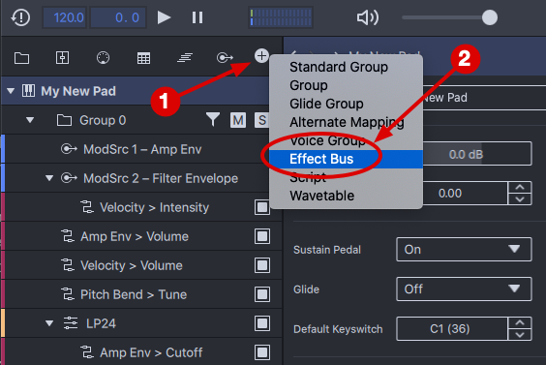Toggle Velocity > Volume bypass checkbox
This screenshot has height=365, width=546.
261,265
